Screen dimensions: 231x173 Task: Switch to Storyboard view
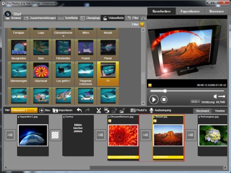coord(202,111)
